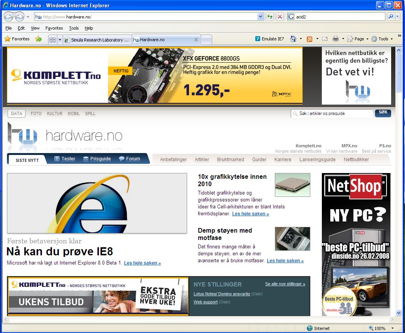Open the KULTUR section link

point(55,113)
